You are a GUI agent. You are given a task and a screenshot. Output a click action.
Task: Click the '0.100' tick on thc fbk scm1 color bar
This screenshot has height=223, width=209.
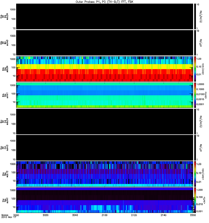tap(200, 197)
